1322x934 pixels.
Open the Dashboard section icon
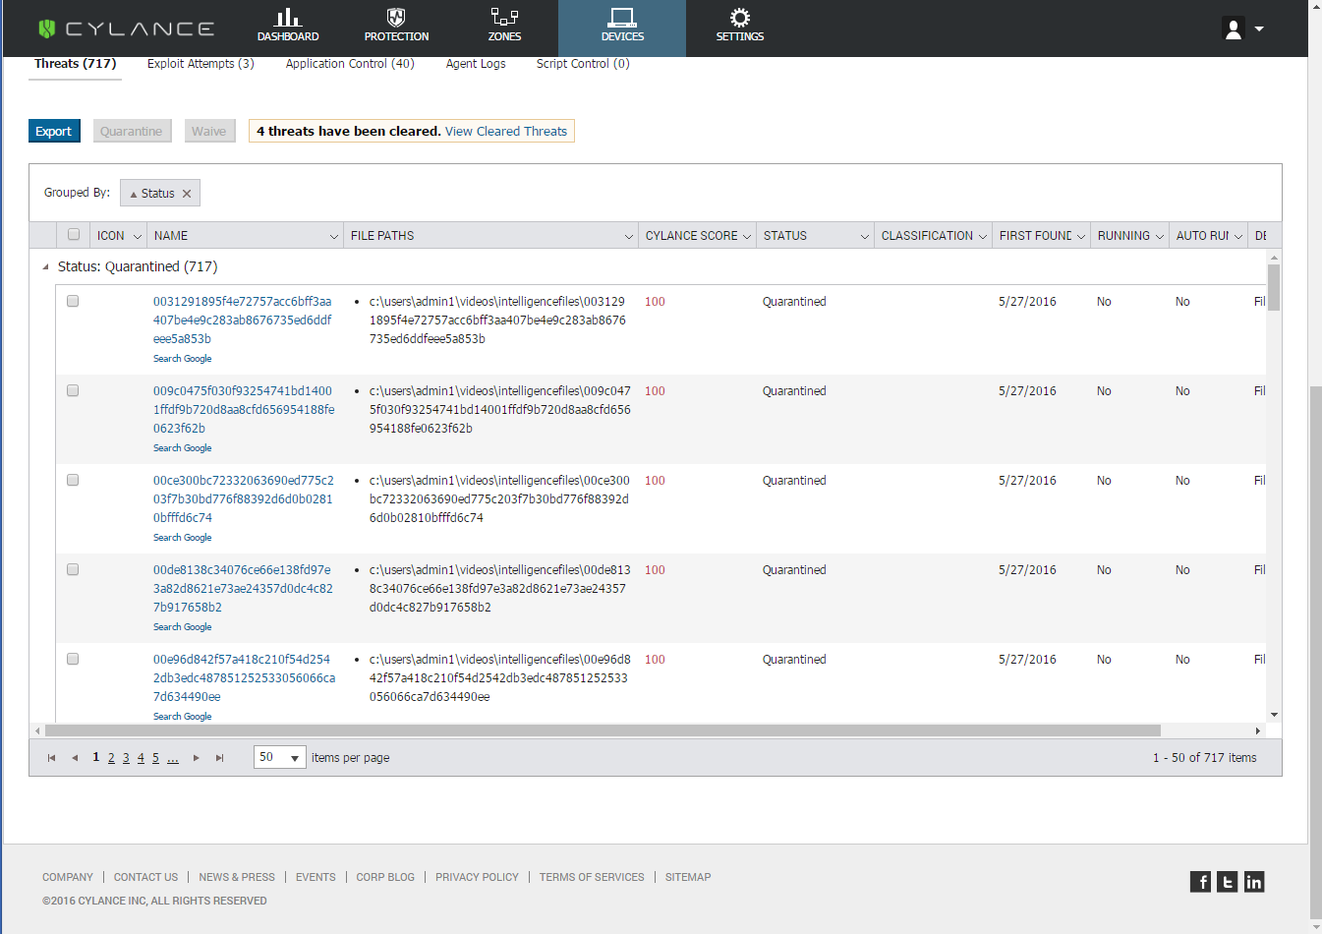pyautogui.click(x=287, y=18)
